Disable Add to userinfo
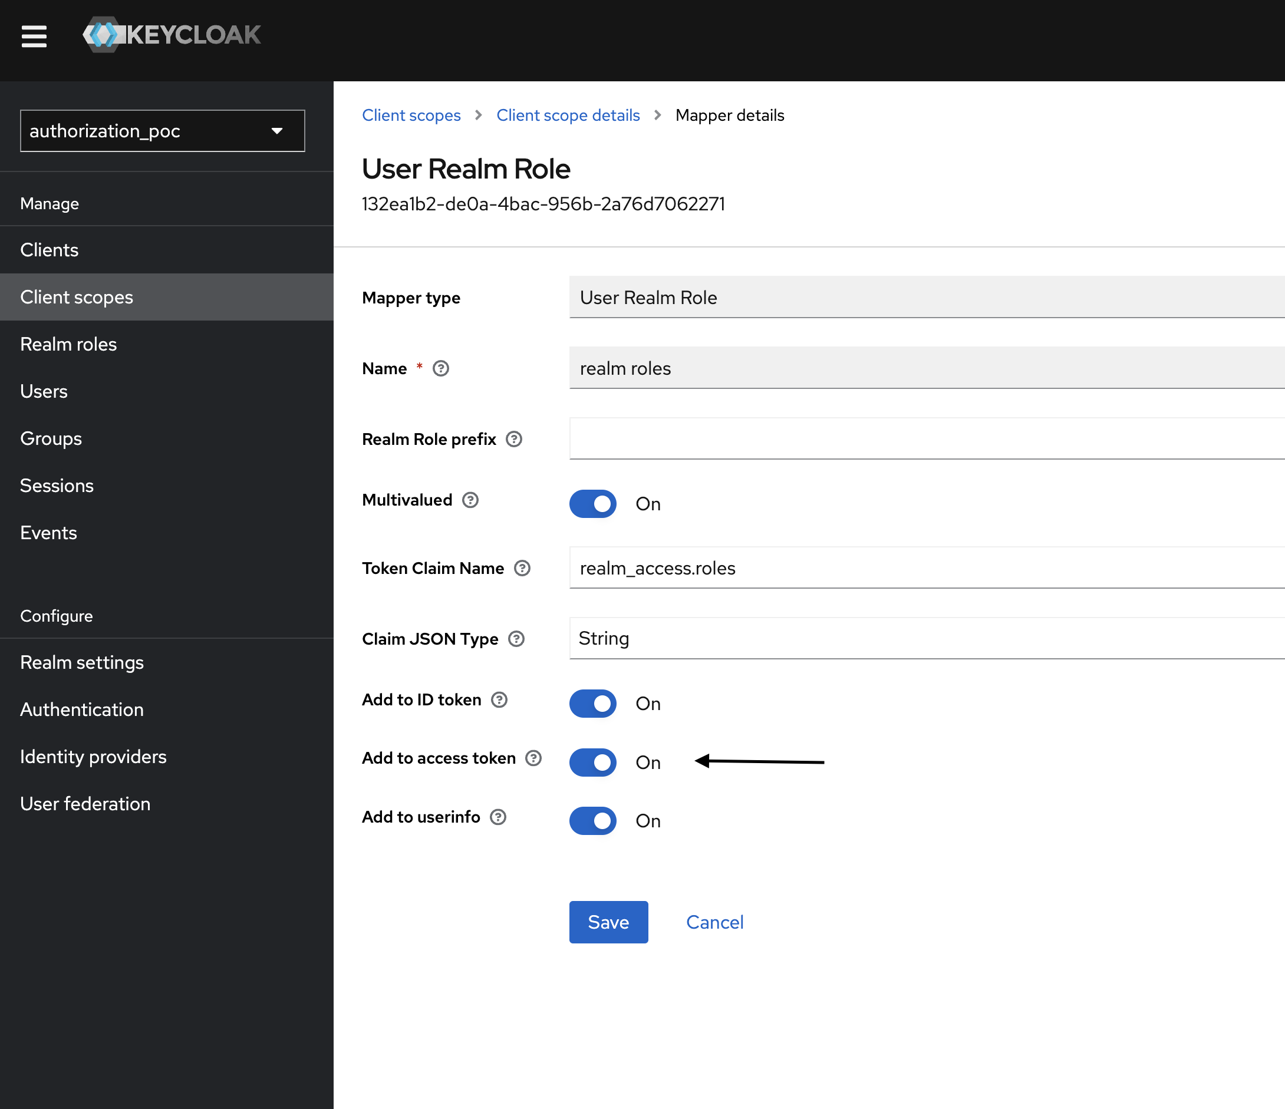Viewport: 1285px width, 1109px height. click(x=592, y=821)
